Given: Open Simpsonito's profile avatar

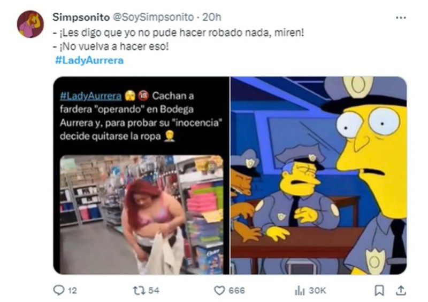Looking at the screenshot, I should point(30,24).
